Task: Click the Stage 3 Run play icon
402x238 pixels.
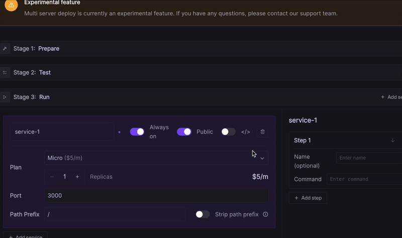Action: pos(5,97)
